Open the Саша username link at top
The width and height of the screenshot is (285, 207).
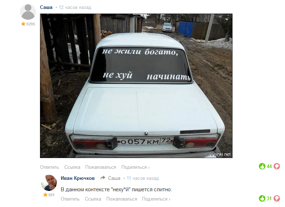coord(46,7)
